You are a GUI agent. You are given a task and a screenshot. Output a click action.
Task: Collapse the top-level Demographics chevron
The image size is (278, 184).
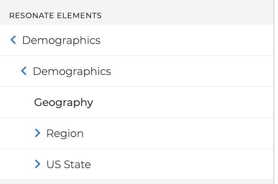pyautogui.click(x=13, y=40)
